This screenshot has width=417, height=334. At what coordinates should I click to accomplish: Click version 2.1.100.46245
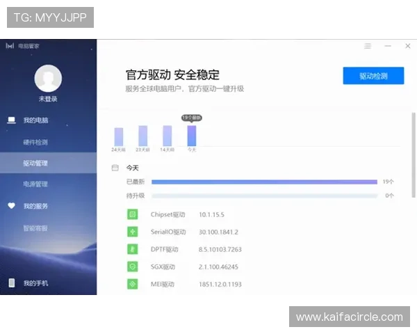[x=218, y=267]
